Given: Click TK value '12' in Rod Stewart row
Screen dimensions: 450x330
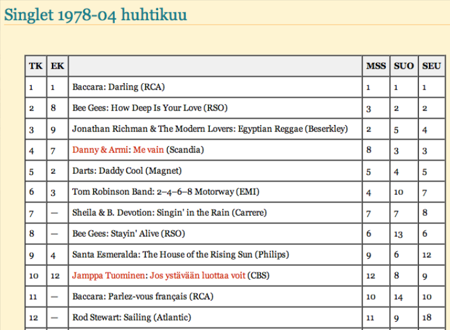Looking at the screenshot, I should click(33, 318).
